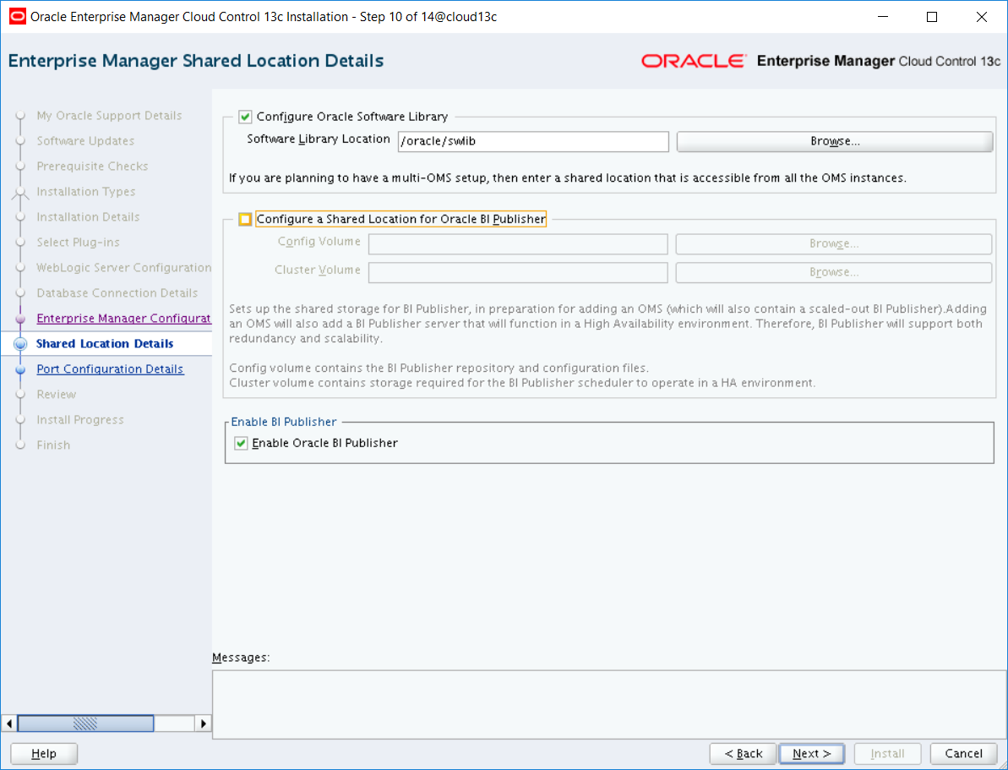Click the Help button
This screenshot has height=770, width=1008.
coord(44,754)
